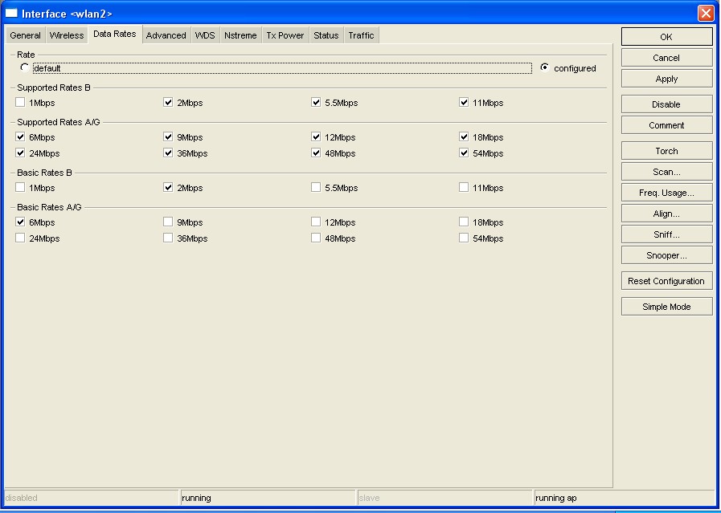Open the Traffic tab
The width and height of the screenshot is (721, 513).
(362, 35)
